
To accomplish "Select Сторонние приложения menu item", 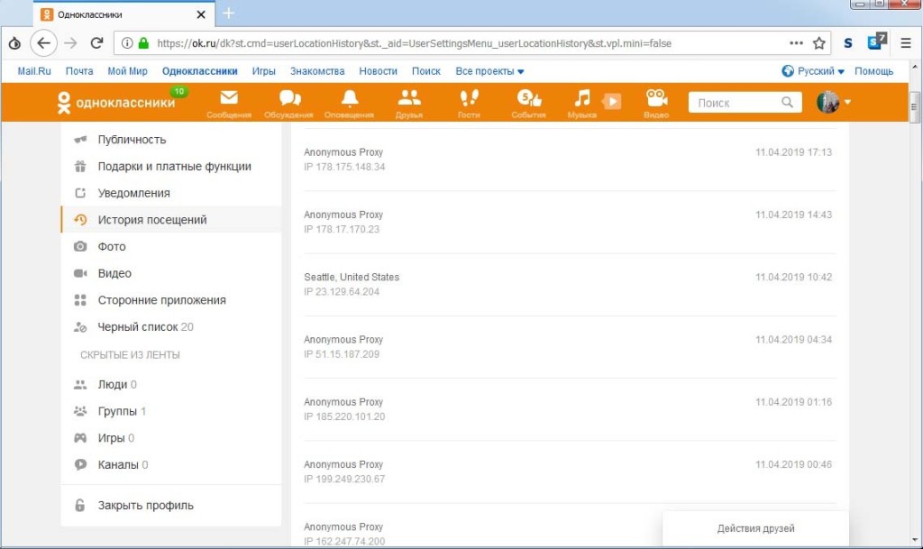I will tap(161, 300).
